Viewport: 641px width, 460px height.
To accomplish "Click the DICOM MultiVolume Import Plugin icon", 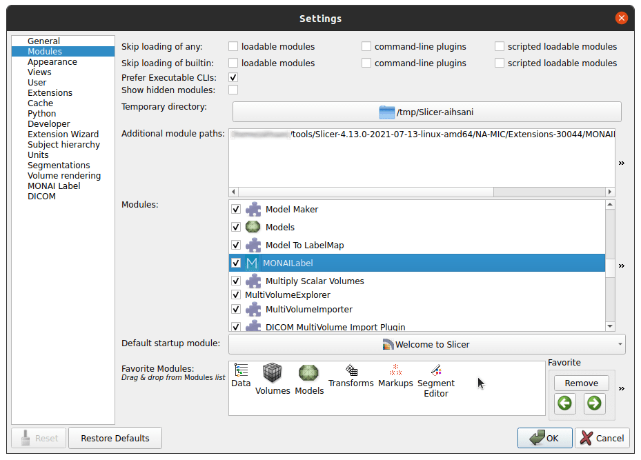I will click(253, 326).
